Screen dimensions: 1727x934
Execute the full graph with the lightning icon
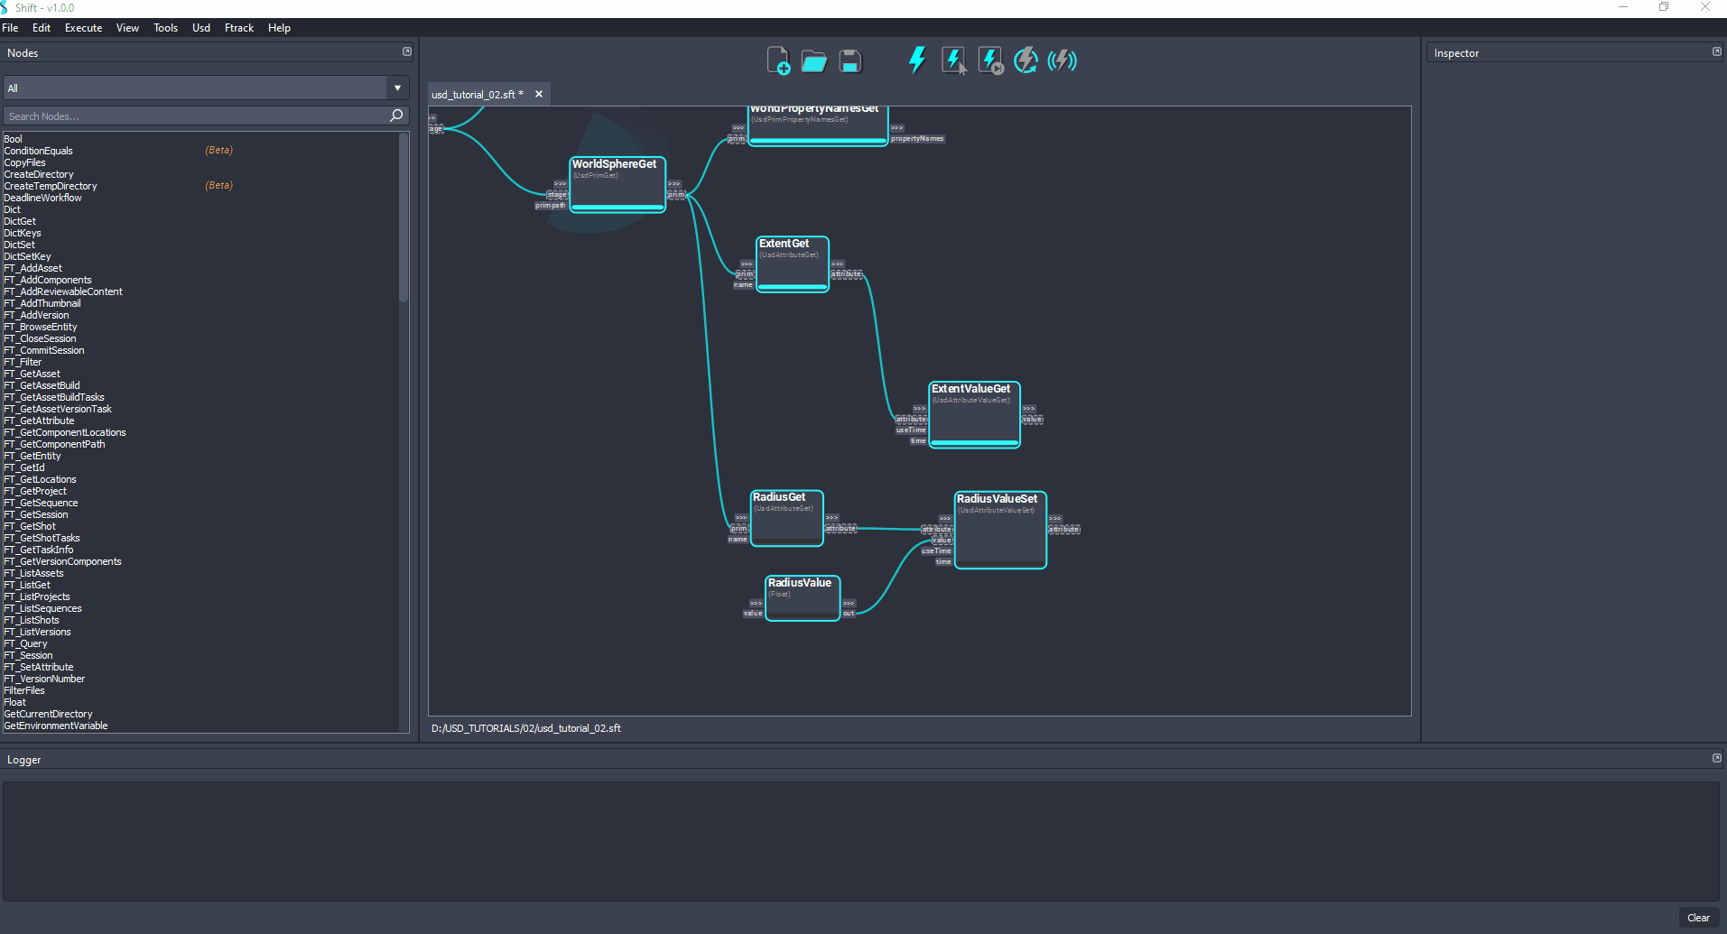pyautogui.click(x=916, y=60)
